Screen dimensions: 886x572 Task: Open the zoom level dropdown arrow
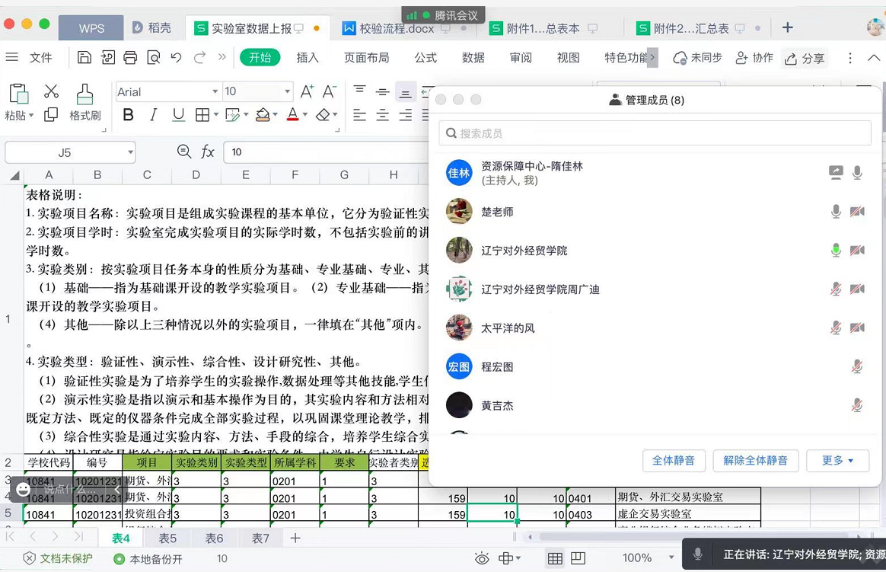(x=671, y=558)
